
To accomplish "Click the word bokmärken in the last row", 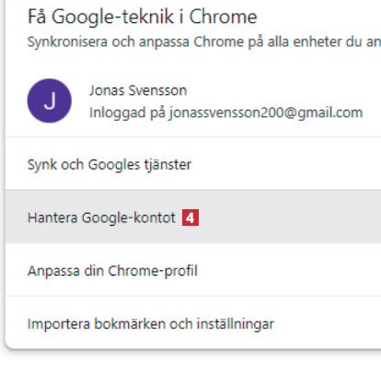I will click(x=130, y=324).
